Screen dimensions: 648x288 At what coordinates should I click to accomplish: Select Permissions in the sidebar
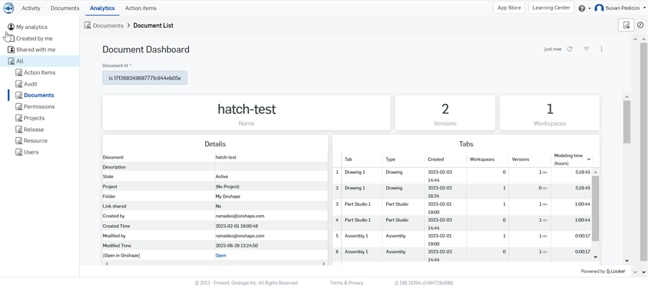39,107
